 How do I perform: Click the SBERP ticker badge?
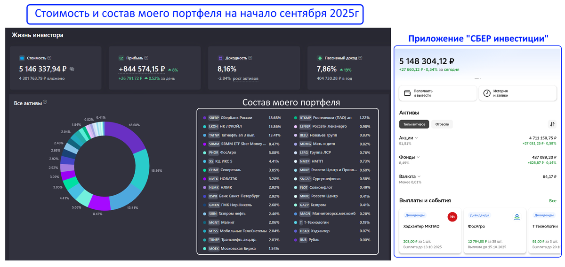[x=214, y=118]
